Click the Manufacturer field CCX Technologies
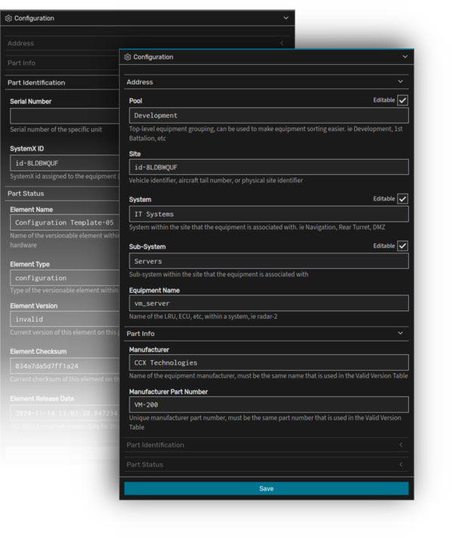Image resolution: width=452 pixels, height=538 pixels. [x=269, y=362]
